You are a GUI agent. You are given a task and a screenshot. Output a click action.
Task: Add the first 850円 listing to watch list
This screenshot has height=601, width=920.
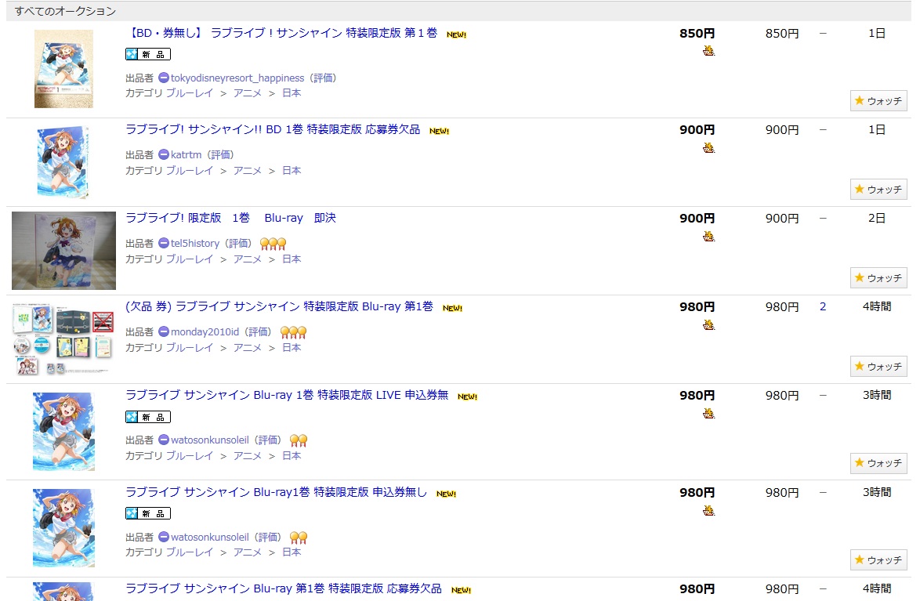878,101
